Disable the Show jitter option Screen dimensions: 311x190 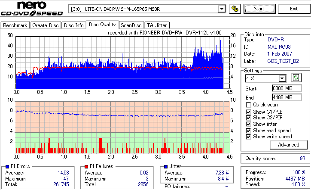pos(248,124)
